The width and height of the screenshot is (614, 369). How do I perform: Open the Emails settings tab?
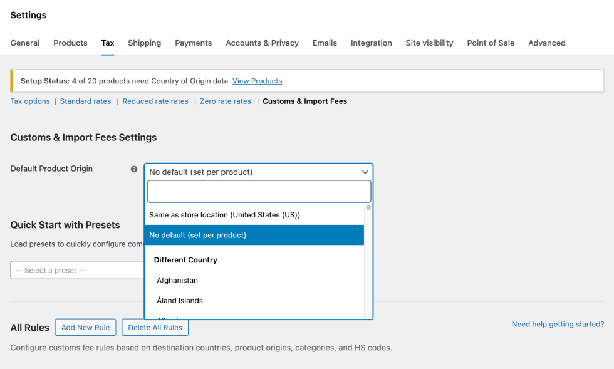(325, 43)
